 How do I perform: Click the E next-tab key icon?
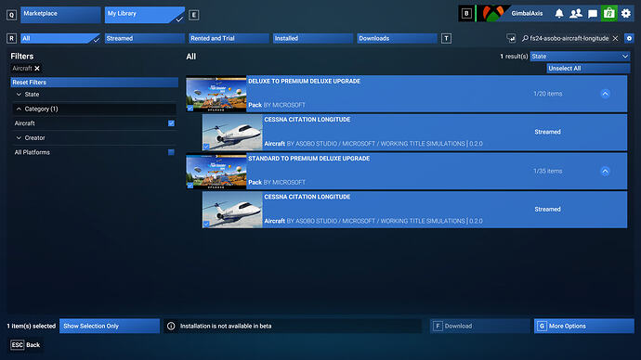194,15
